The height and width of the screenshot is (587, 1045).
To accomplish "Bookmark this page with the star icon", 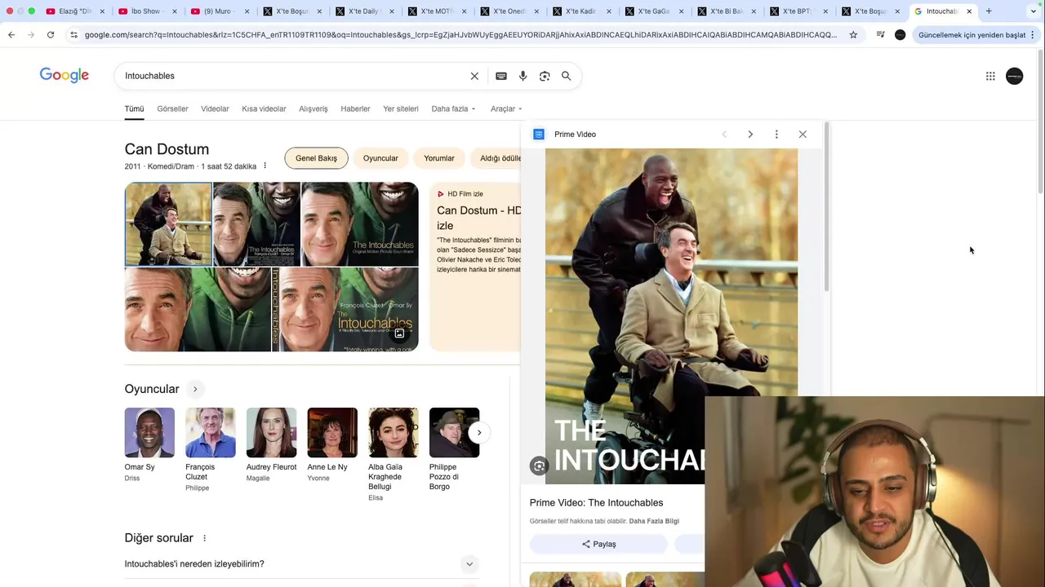I will pyautogui.click(x=853, y=35).
